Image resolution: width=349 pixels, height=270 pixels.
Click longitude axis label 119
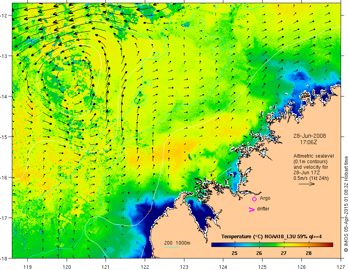[x=27, y=267]
